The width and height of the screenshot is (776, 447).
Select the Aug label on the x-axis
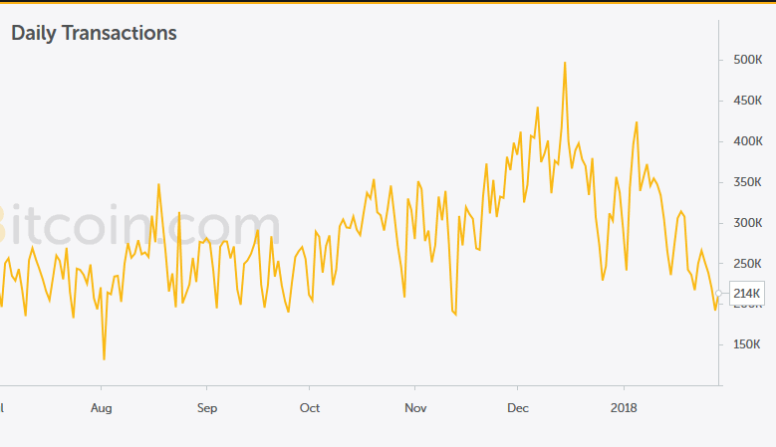(x=101, y=407)
